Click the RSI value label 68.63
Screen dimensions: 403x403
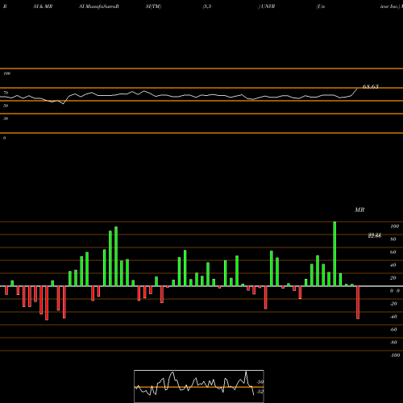point(371,86)
